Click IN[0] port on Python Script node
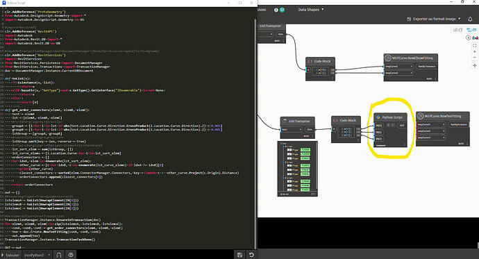The image size is (479, 259). tap(379, 126)
